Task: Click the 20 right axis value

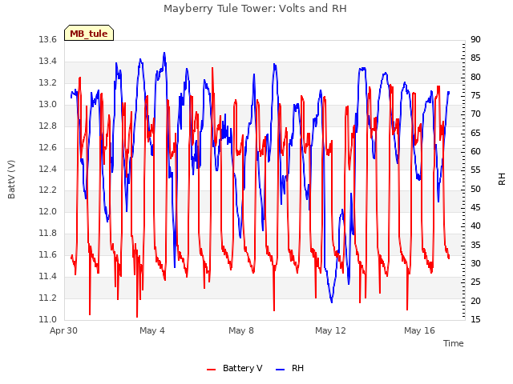Action: click(x=475, y=301)
